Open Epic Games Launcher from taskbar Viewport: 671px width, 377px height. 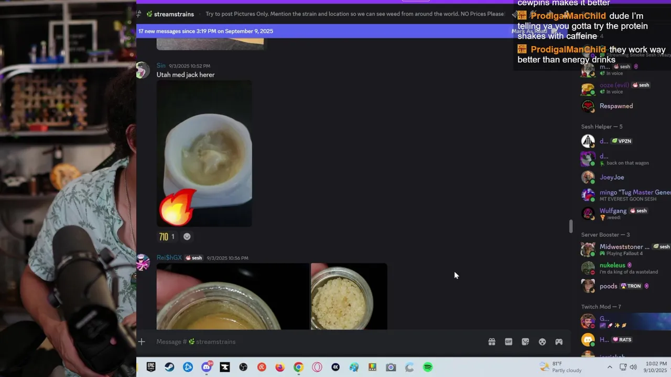pos(151,367)
